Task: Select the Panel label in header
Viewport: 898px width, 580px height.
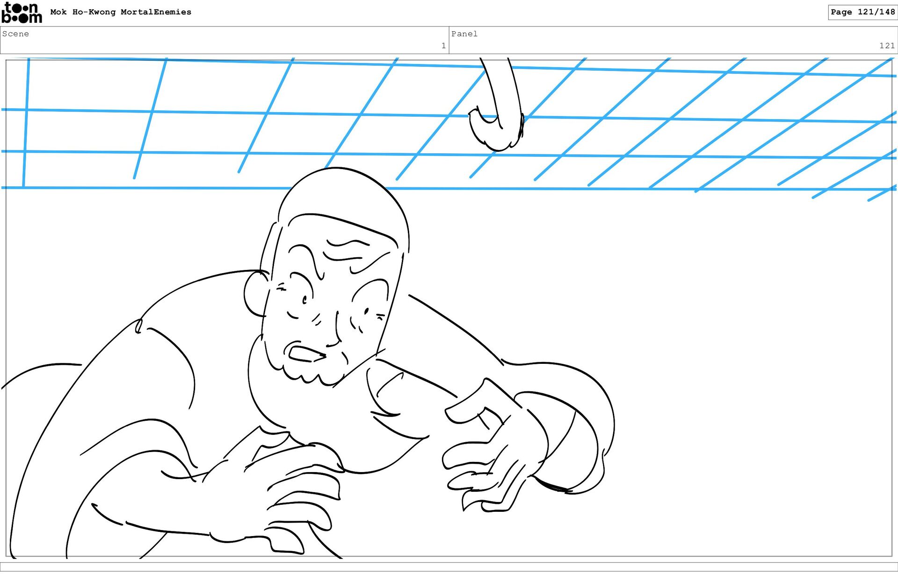Action: [x=464, y=34]
